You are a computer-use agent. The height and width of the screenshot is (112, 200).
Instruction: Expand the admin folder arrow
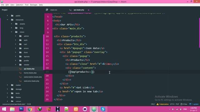click(x=16, y=36)
